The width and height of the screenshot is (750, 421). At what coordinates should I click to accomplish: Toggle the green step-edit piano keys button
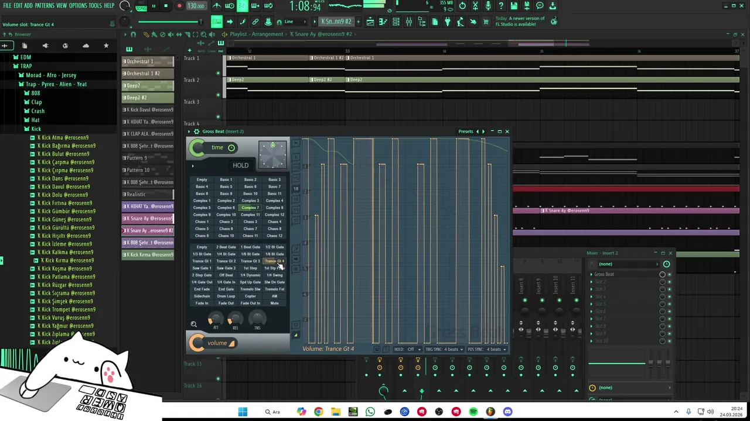pos(217,22)
